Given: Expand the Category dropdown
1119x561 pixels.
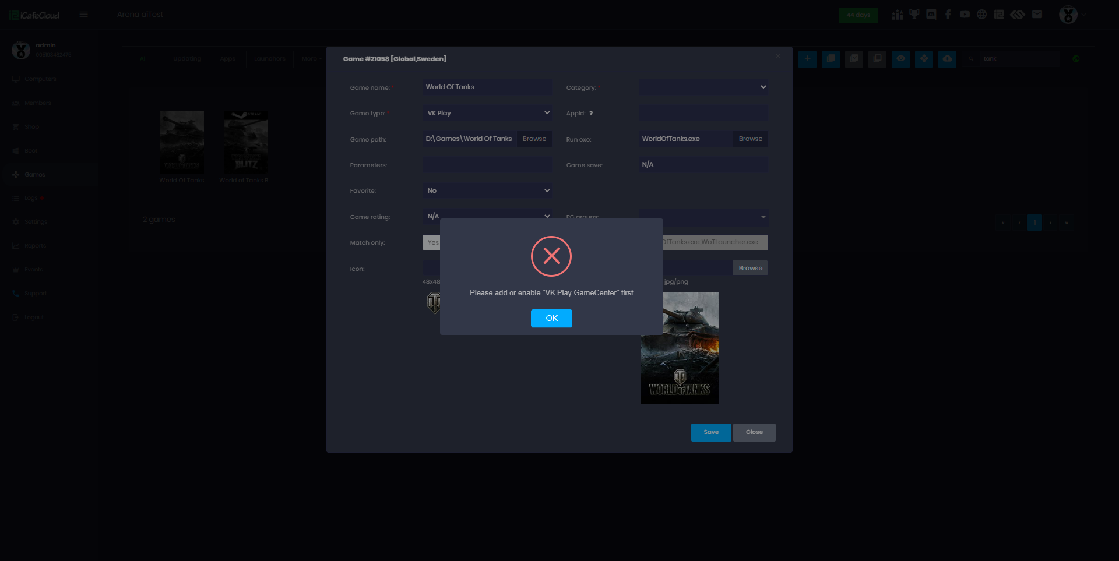Looking at the screenshot, I should tap(703, 87).
